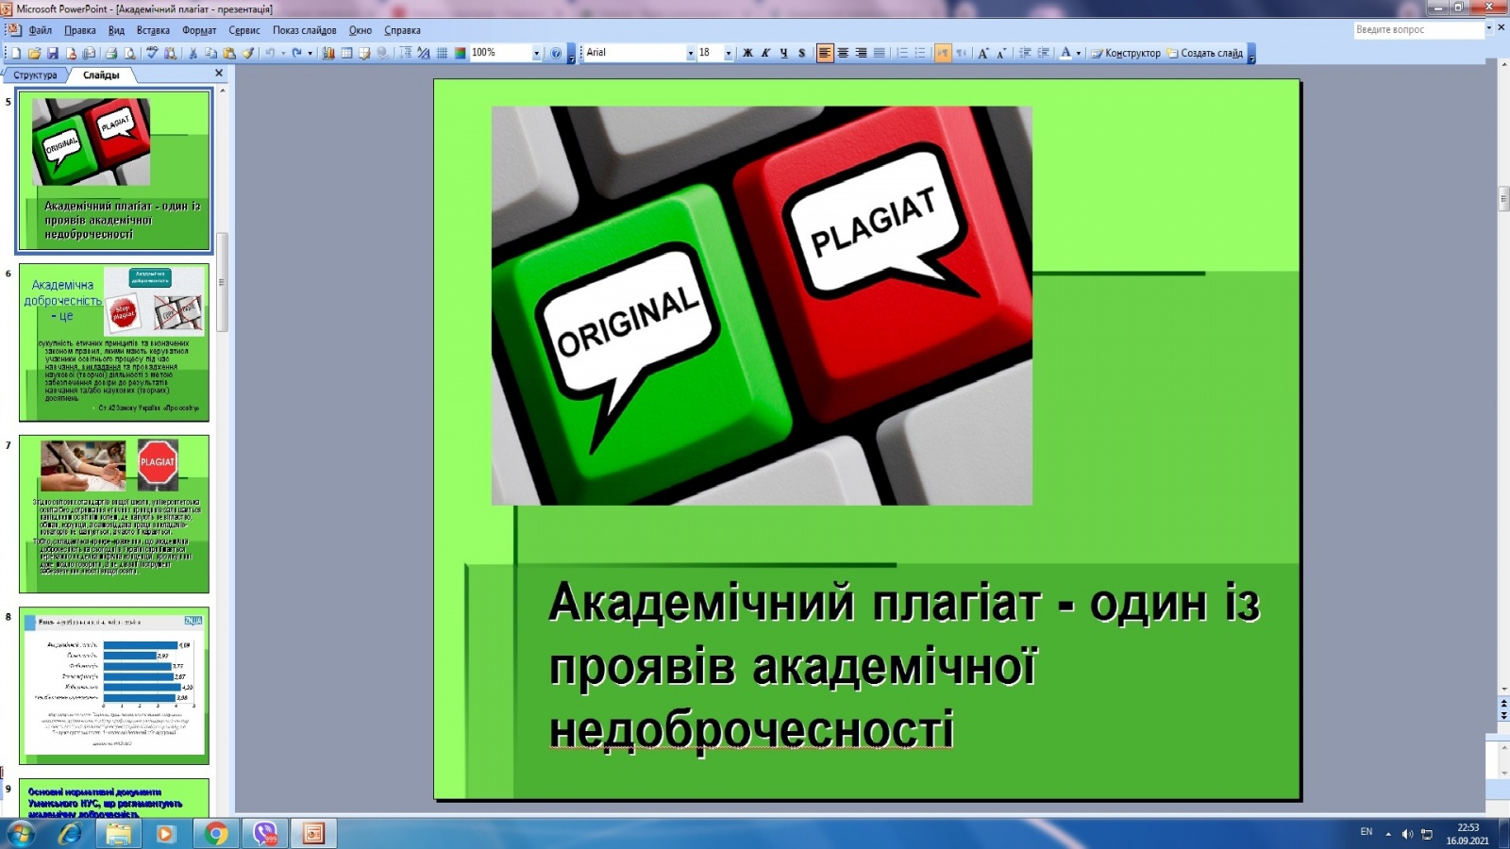Image resolution: width=1510 pixels, height=849 pixels.
Task: Switch to the Структура tab
Action: (35, 75)
